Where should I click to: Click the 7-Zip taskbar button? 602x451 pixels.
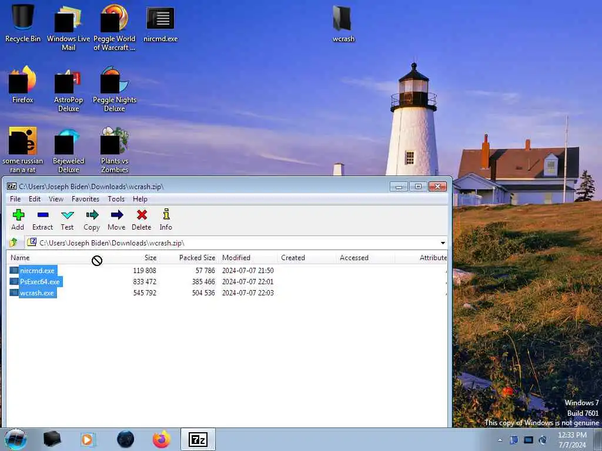pos(198,439)
